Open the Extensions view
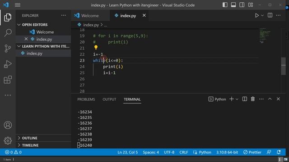This screenshot has height=162, width=289. click(8, 80)
